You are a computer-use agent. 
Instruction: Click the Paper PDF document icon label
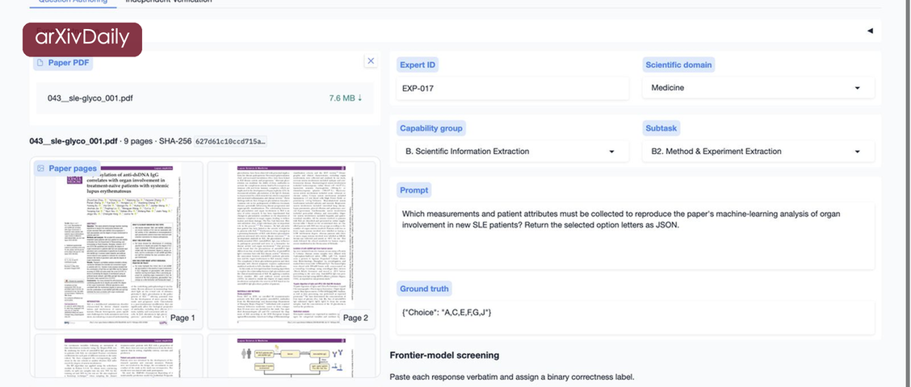click(63, 63)
